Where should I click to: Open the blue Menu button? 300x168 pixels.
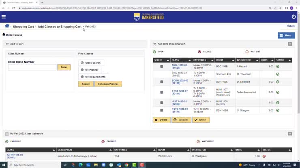pyautogui.click(x=286, y=36)
